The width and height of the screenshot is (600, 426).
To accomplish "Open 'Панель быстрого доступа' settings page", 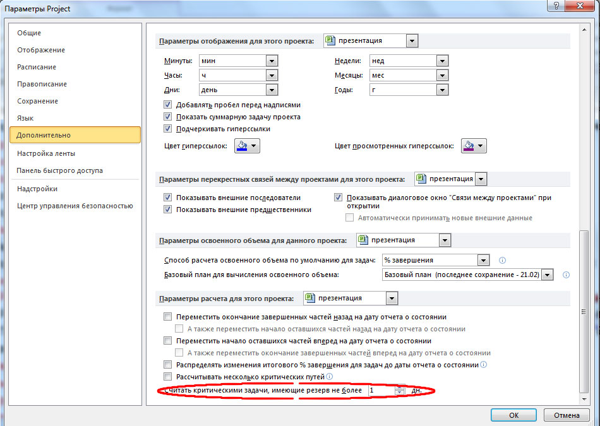I will pyautogui.click(x=75, y=170).
